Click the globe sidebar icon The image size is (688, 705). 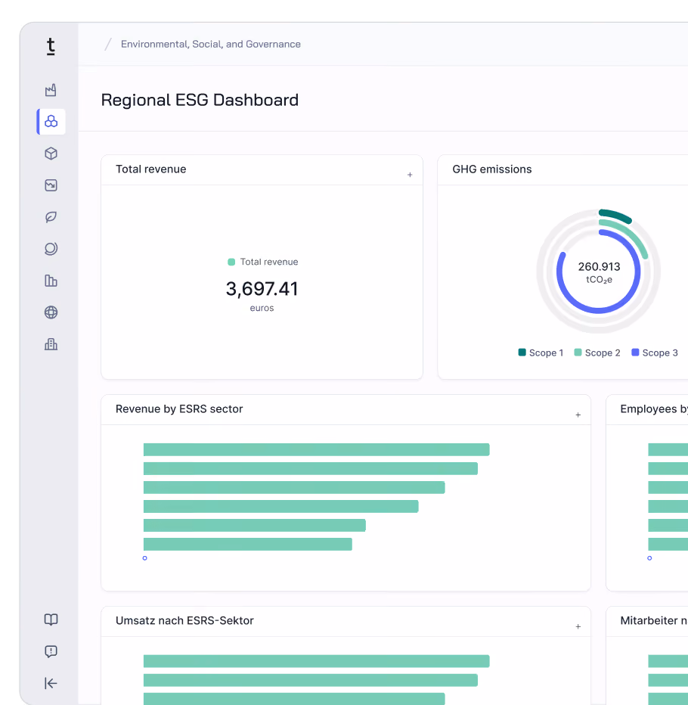tap(51, 312)
